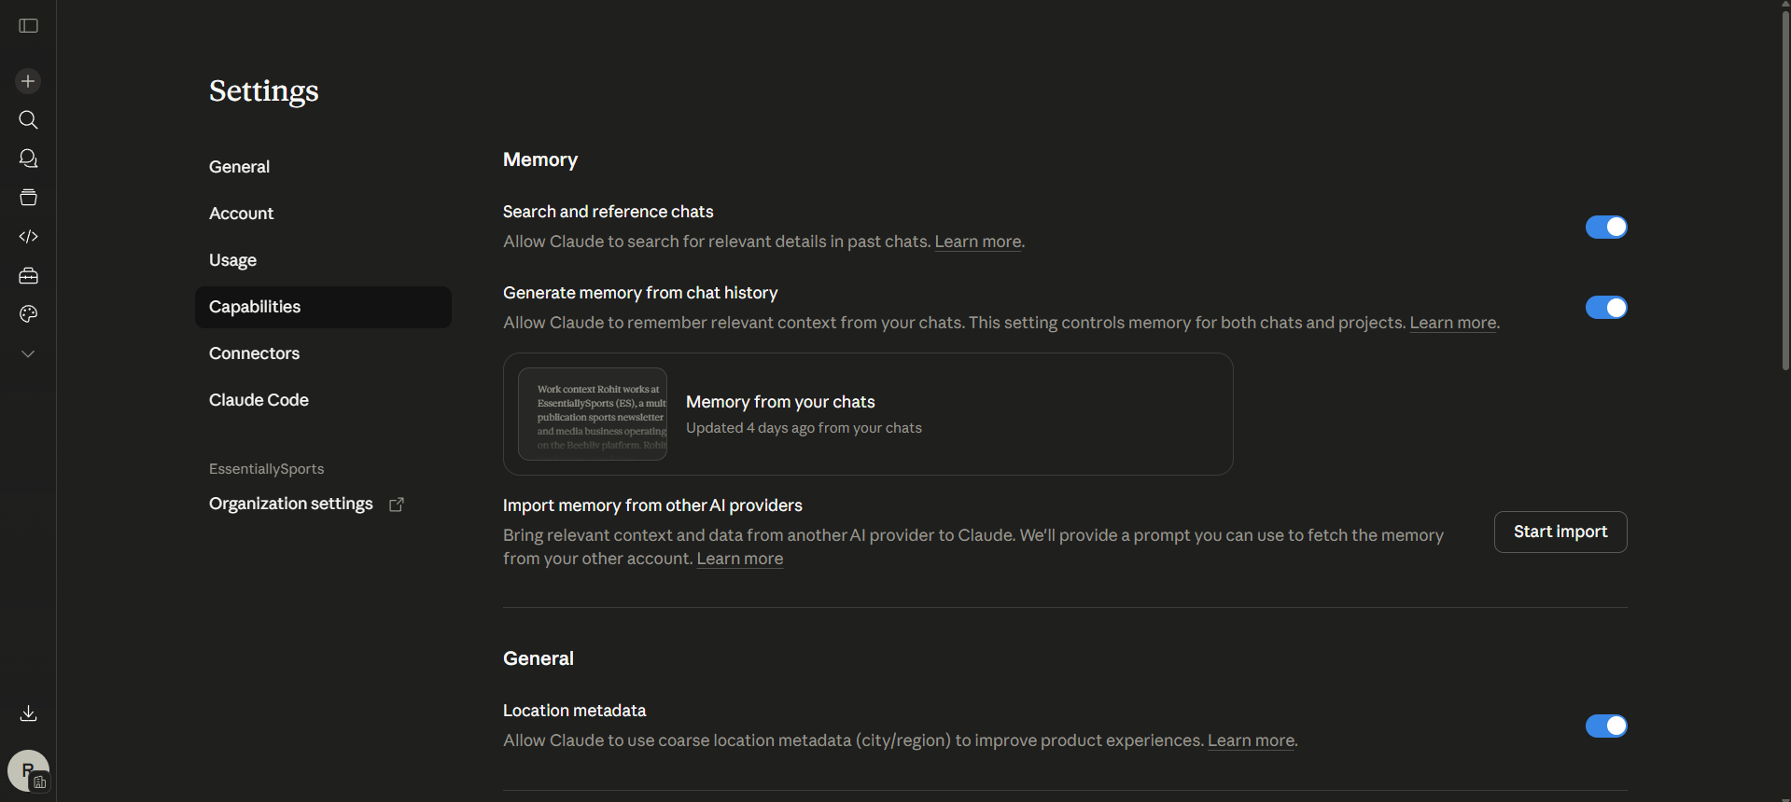Open the Memory from your chats card
1791x802 pixels.
[867, 414]
